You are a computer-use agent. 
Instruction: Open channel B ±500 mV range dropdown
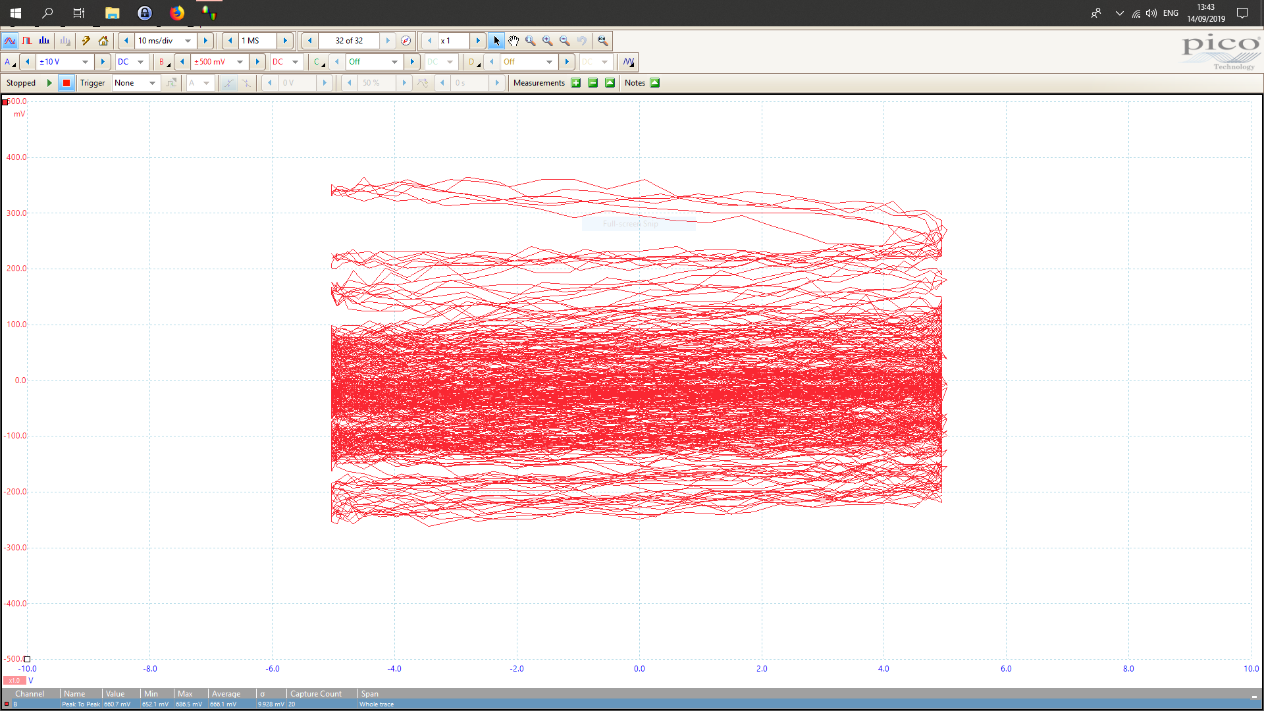[x=240, y=62]
